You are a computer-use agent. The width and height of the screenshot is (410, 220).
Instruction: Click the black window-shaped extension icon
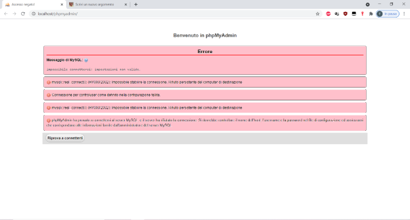pos(354,14)
